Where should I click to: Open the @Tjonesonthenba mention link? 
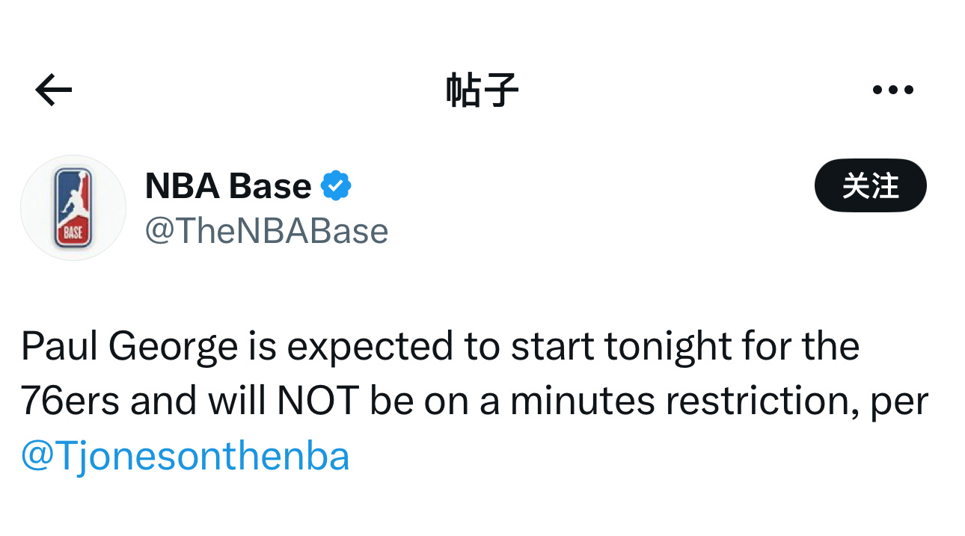coord(185,456)
